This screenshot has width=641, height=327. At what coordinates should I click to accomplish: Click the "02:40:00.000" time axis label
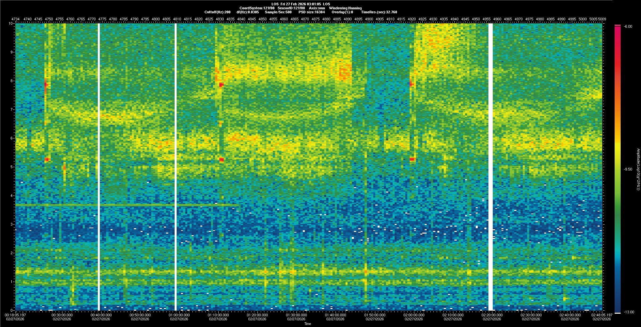[x=570, y=315]
